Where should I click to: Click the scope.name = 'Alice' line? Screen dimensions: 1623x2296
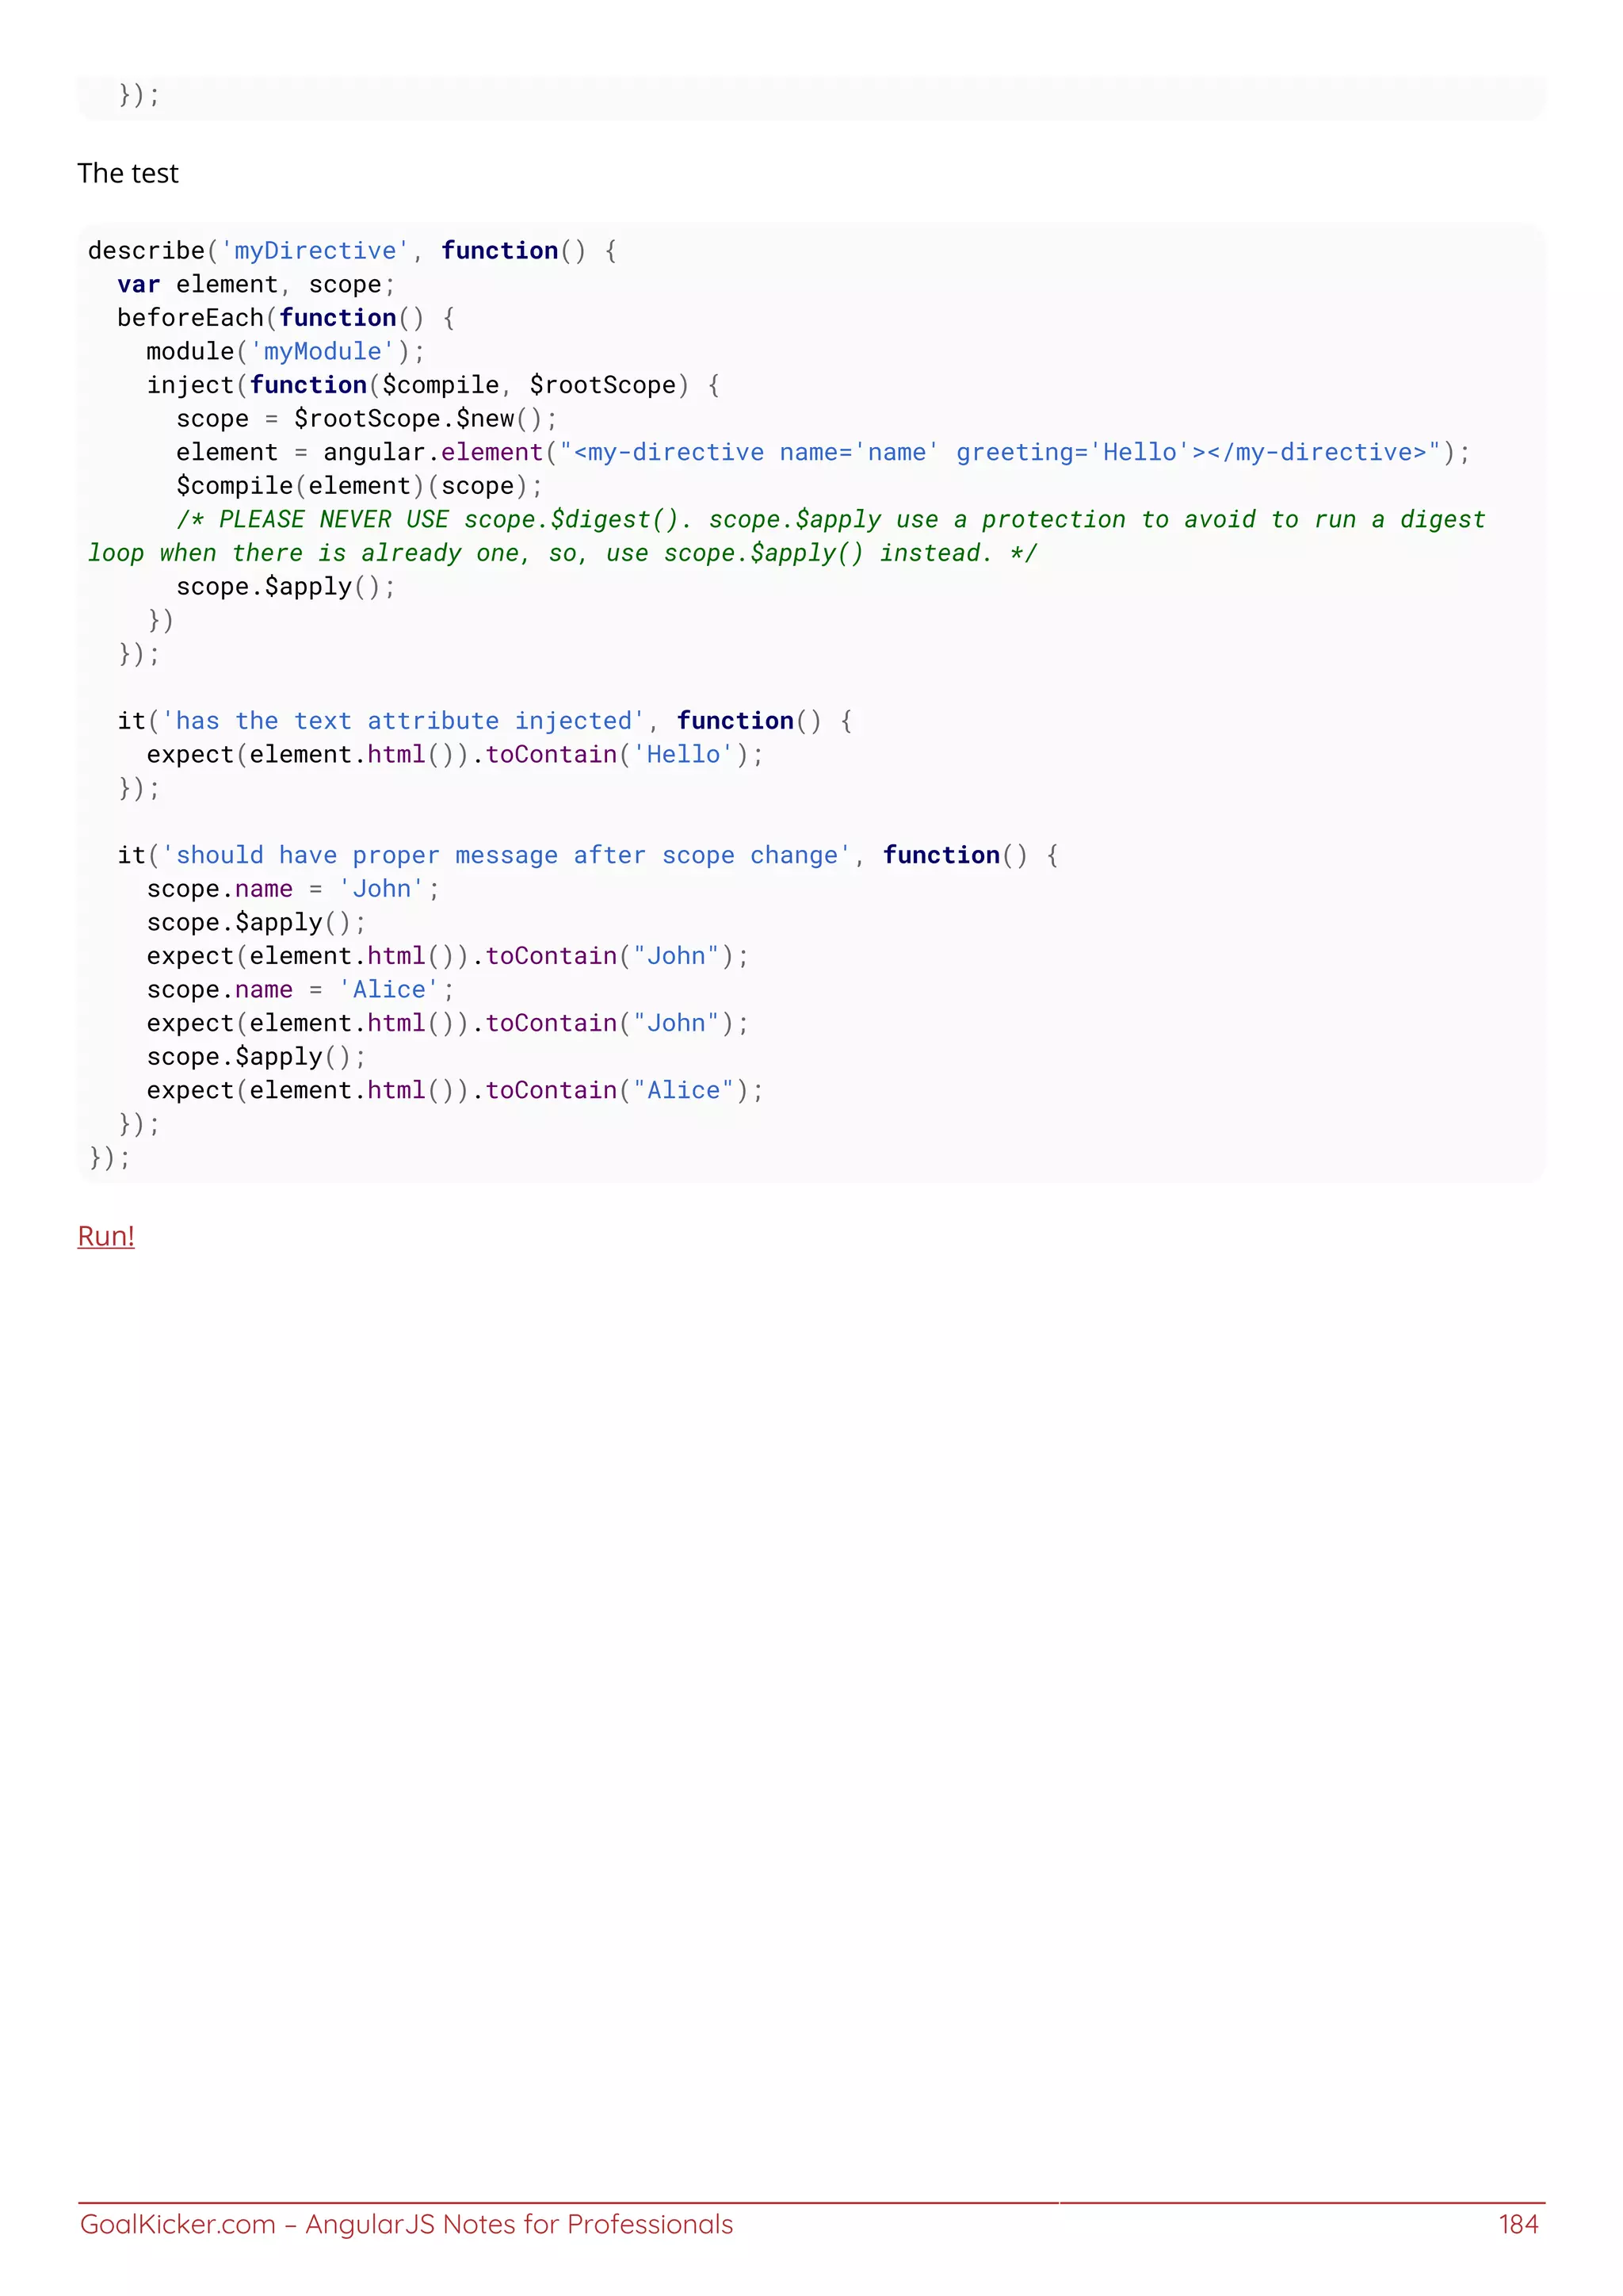pos(300,990)
